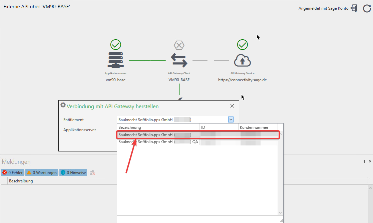Click the Bezeichnung column header
Image resolution: width=373 pixels, height=223 pixels.
[130, 127]
